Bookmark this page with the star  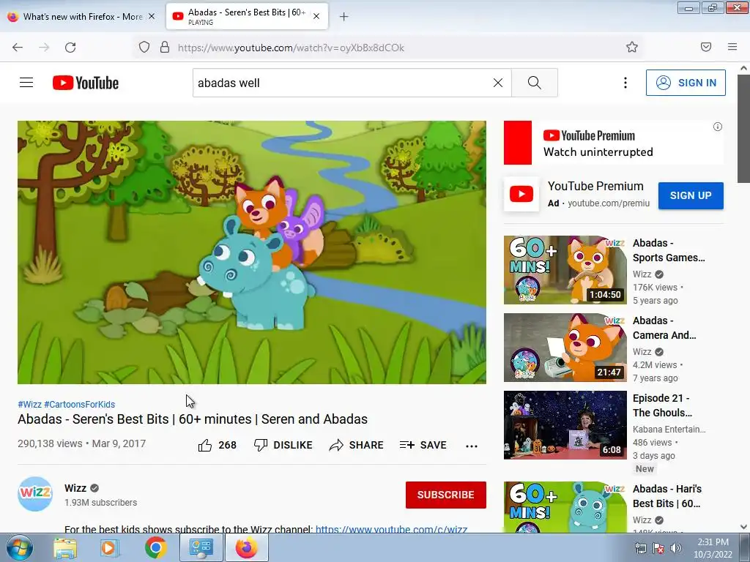click(x=632, y=47)
